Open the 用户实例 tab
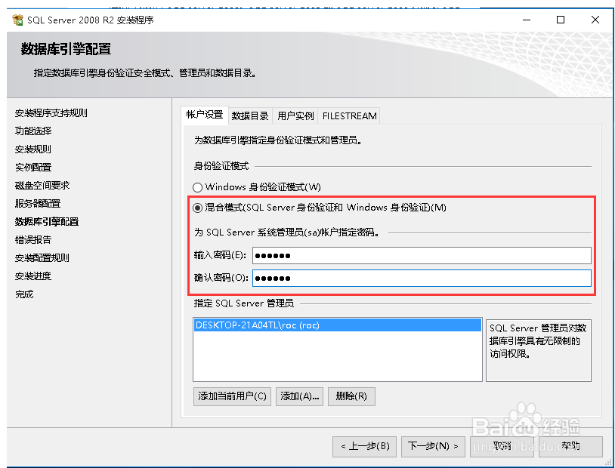Screen dimensions: 615x468 [295, 115]
